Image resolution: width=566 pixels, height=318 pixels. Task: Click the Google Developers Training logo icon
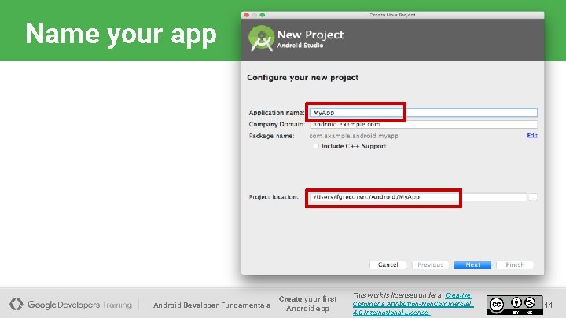[17, 305]
